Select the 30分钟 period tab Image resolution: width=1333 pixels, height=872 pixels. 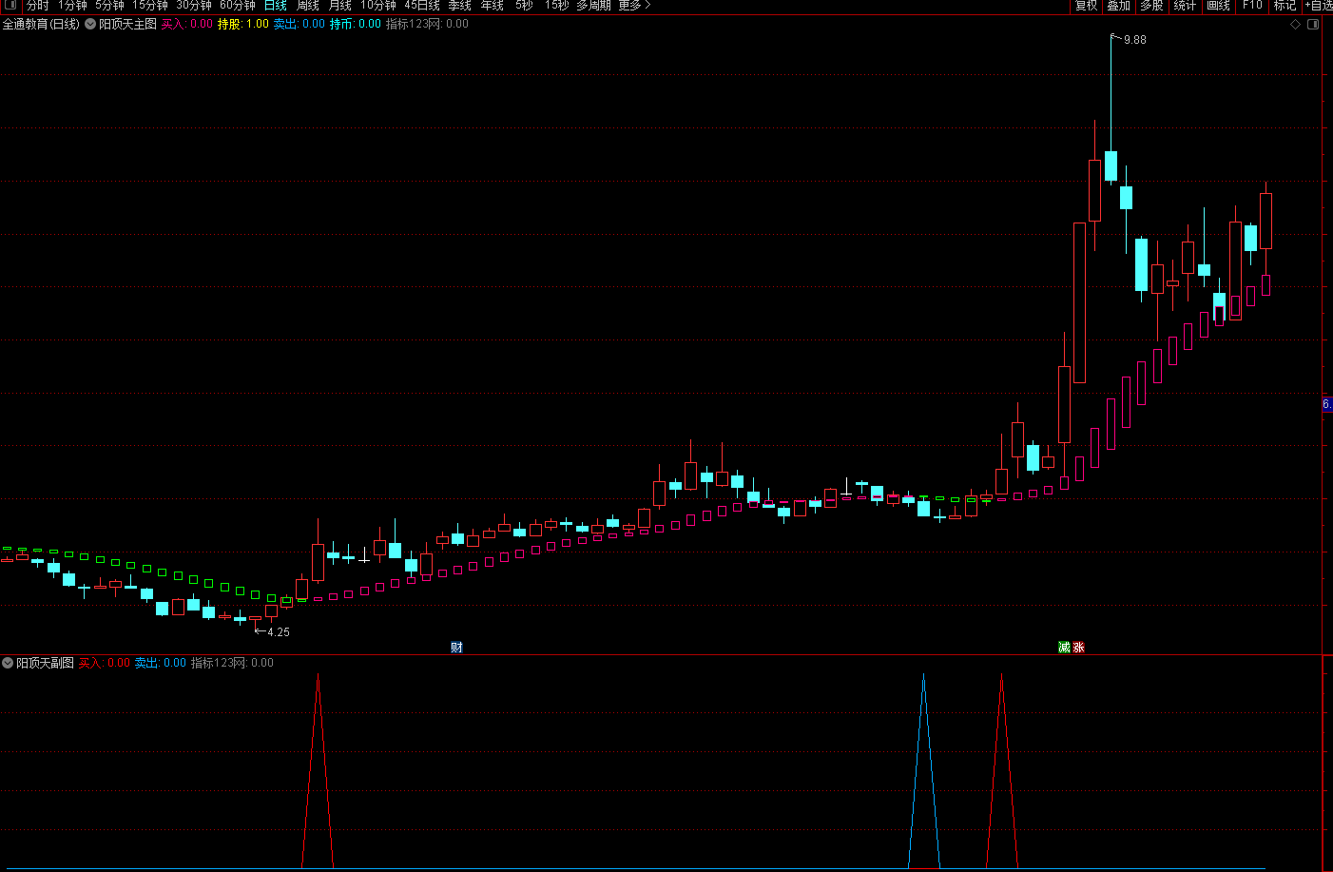point(194,5)
